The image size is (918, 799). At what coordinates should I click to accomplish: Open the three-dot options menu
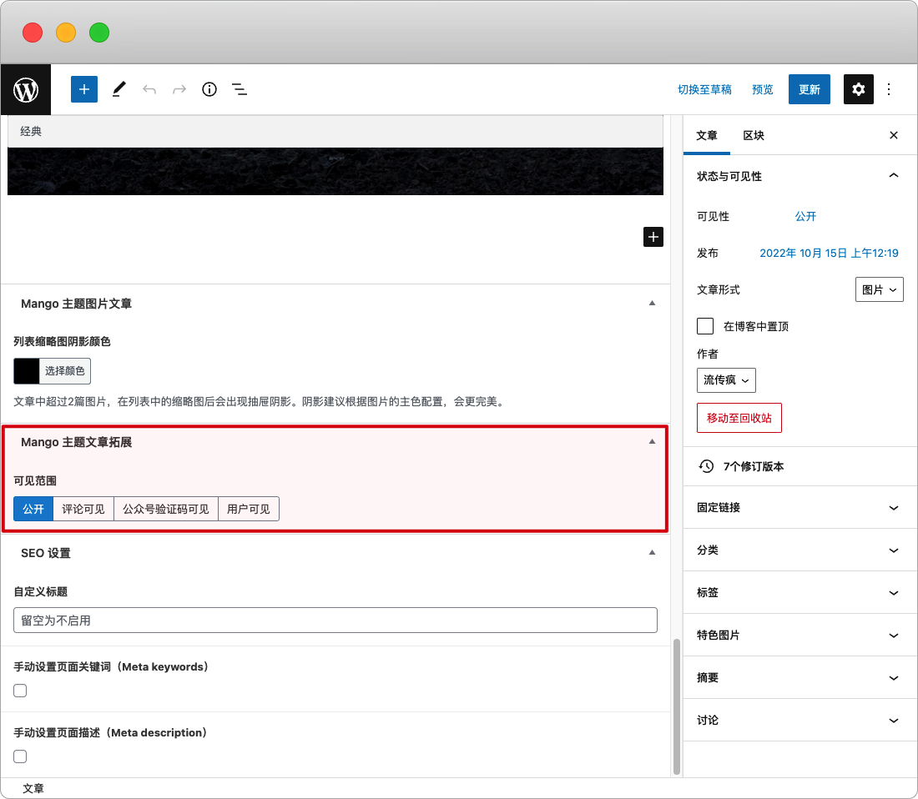(889, 89)
